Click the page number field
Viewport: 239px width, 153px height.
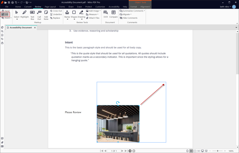(114, 151)
